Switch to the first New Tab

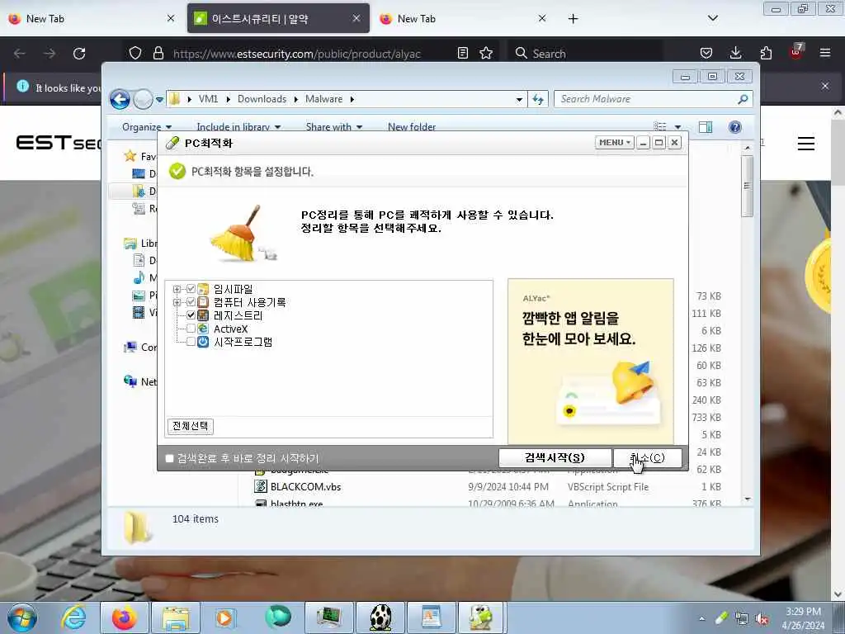[x=92, y=18]
